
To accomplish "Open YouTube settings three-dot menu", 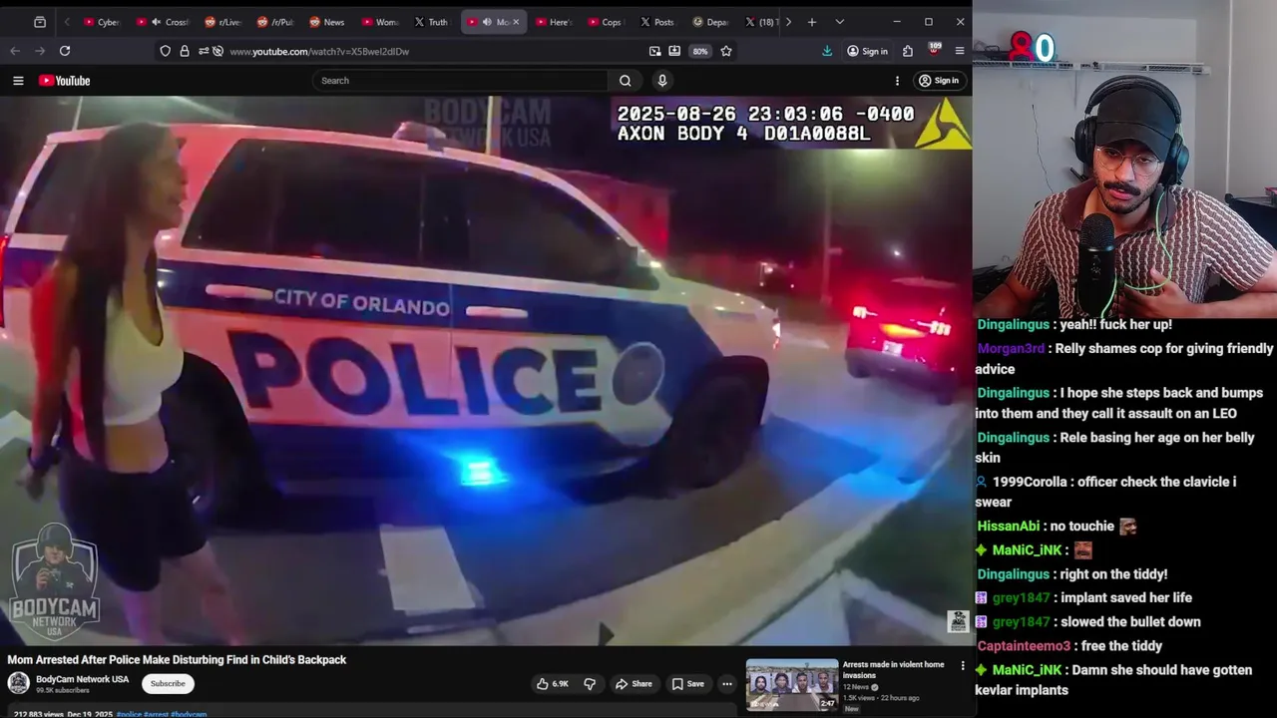I will (897, 81).
